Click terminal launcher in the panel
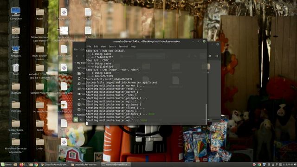Screen dimensions: 297x167 click(x=26, y=165)
